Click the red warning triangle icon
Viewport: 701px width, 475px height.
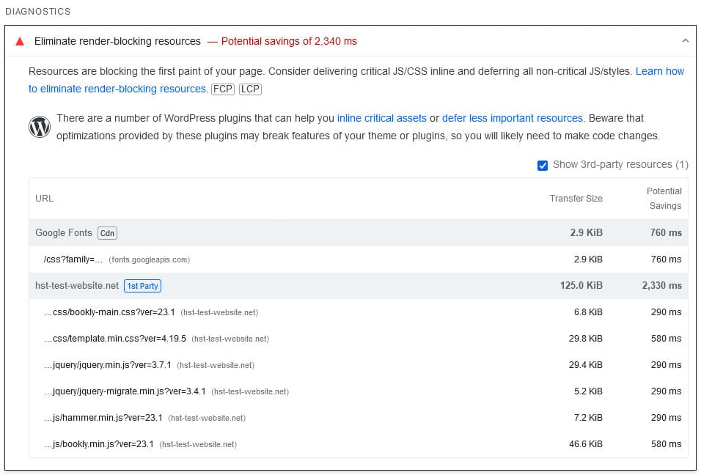pyautogui.click(x=20, y=42)
